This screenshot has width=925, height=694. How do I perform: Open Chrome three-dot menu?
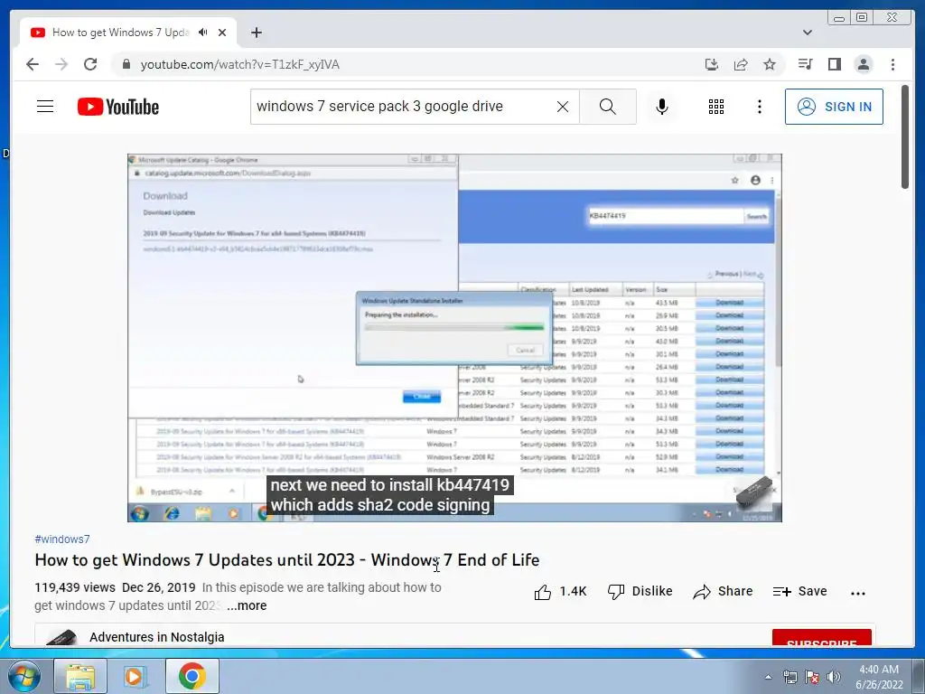tap(892, 64)
